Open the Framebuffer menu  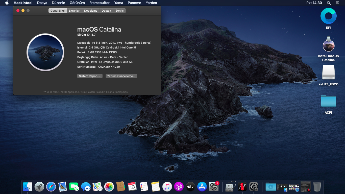(x=100, y=3)
